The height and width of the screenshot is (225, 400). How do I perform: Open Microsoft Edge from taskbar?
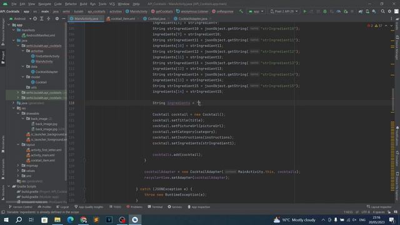(71, 219)
